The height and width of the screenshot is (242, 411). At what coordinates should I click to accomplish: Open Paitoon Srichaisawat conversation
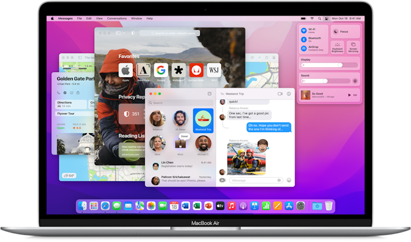point(180,180)
